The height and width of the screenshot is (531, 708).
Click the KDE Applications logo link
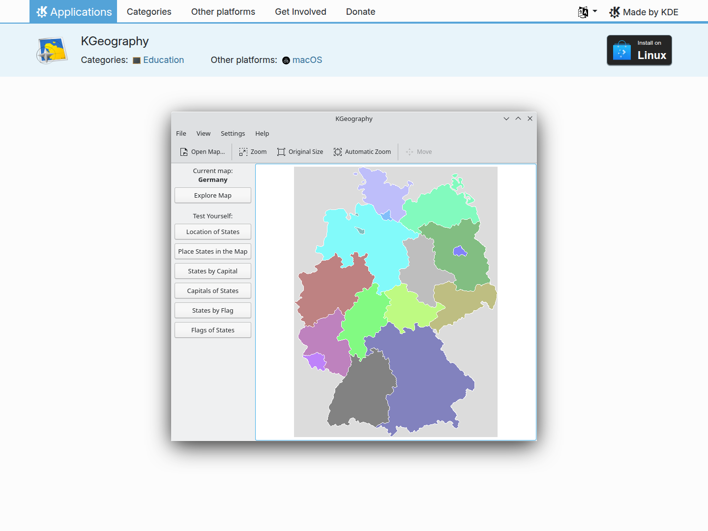click(73, 11)
